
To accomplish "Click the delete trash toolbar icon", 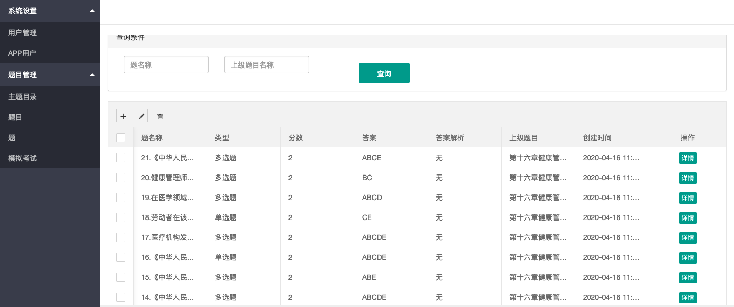I will [x=160, y=116].
